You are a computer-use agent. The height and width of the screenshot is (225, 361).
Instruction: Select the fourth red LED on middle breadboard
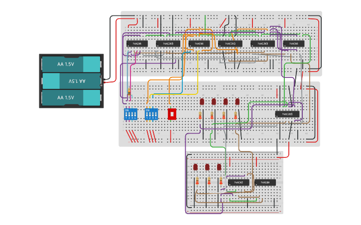tap(238, 102)
